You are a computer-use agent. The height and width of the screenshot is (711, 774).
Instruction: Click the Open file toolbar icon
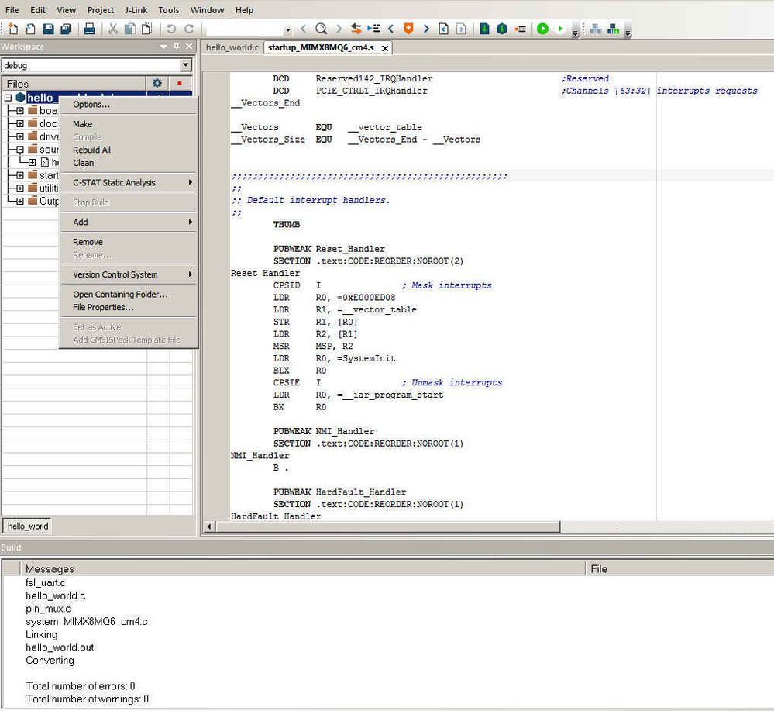click(31, 29)
